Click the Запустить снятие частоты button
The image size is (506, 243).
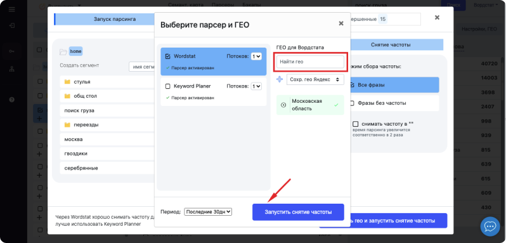(298, 212)
